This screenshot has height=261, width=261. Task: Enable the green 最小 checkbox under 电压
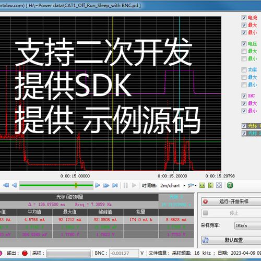click(x=244, y=58)
